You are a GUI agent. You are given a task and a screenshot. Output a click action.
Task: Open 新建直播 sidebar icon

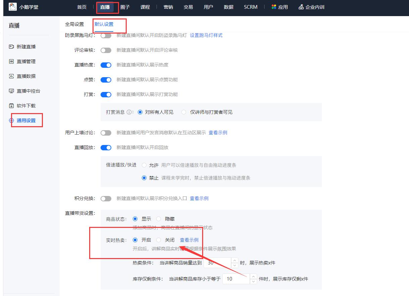[x=10, y=47]
